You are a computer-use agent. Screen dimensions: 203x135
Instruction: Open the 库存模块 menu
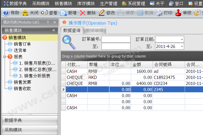point(86,4)
